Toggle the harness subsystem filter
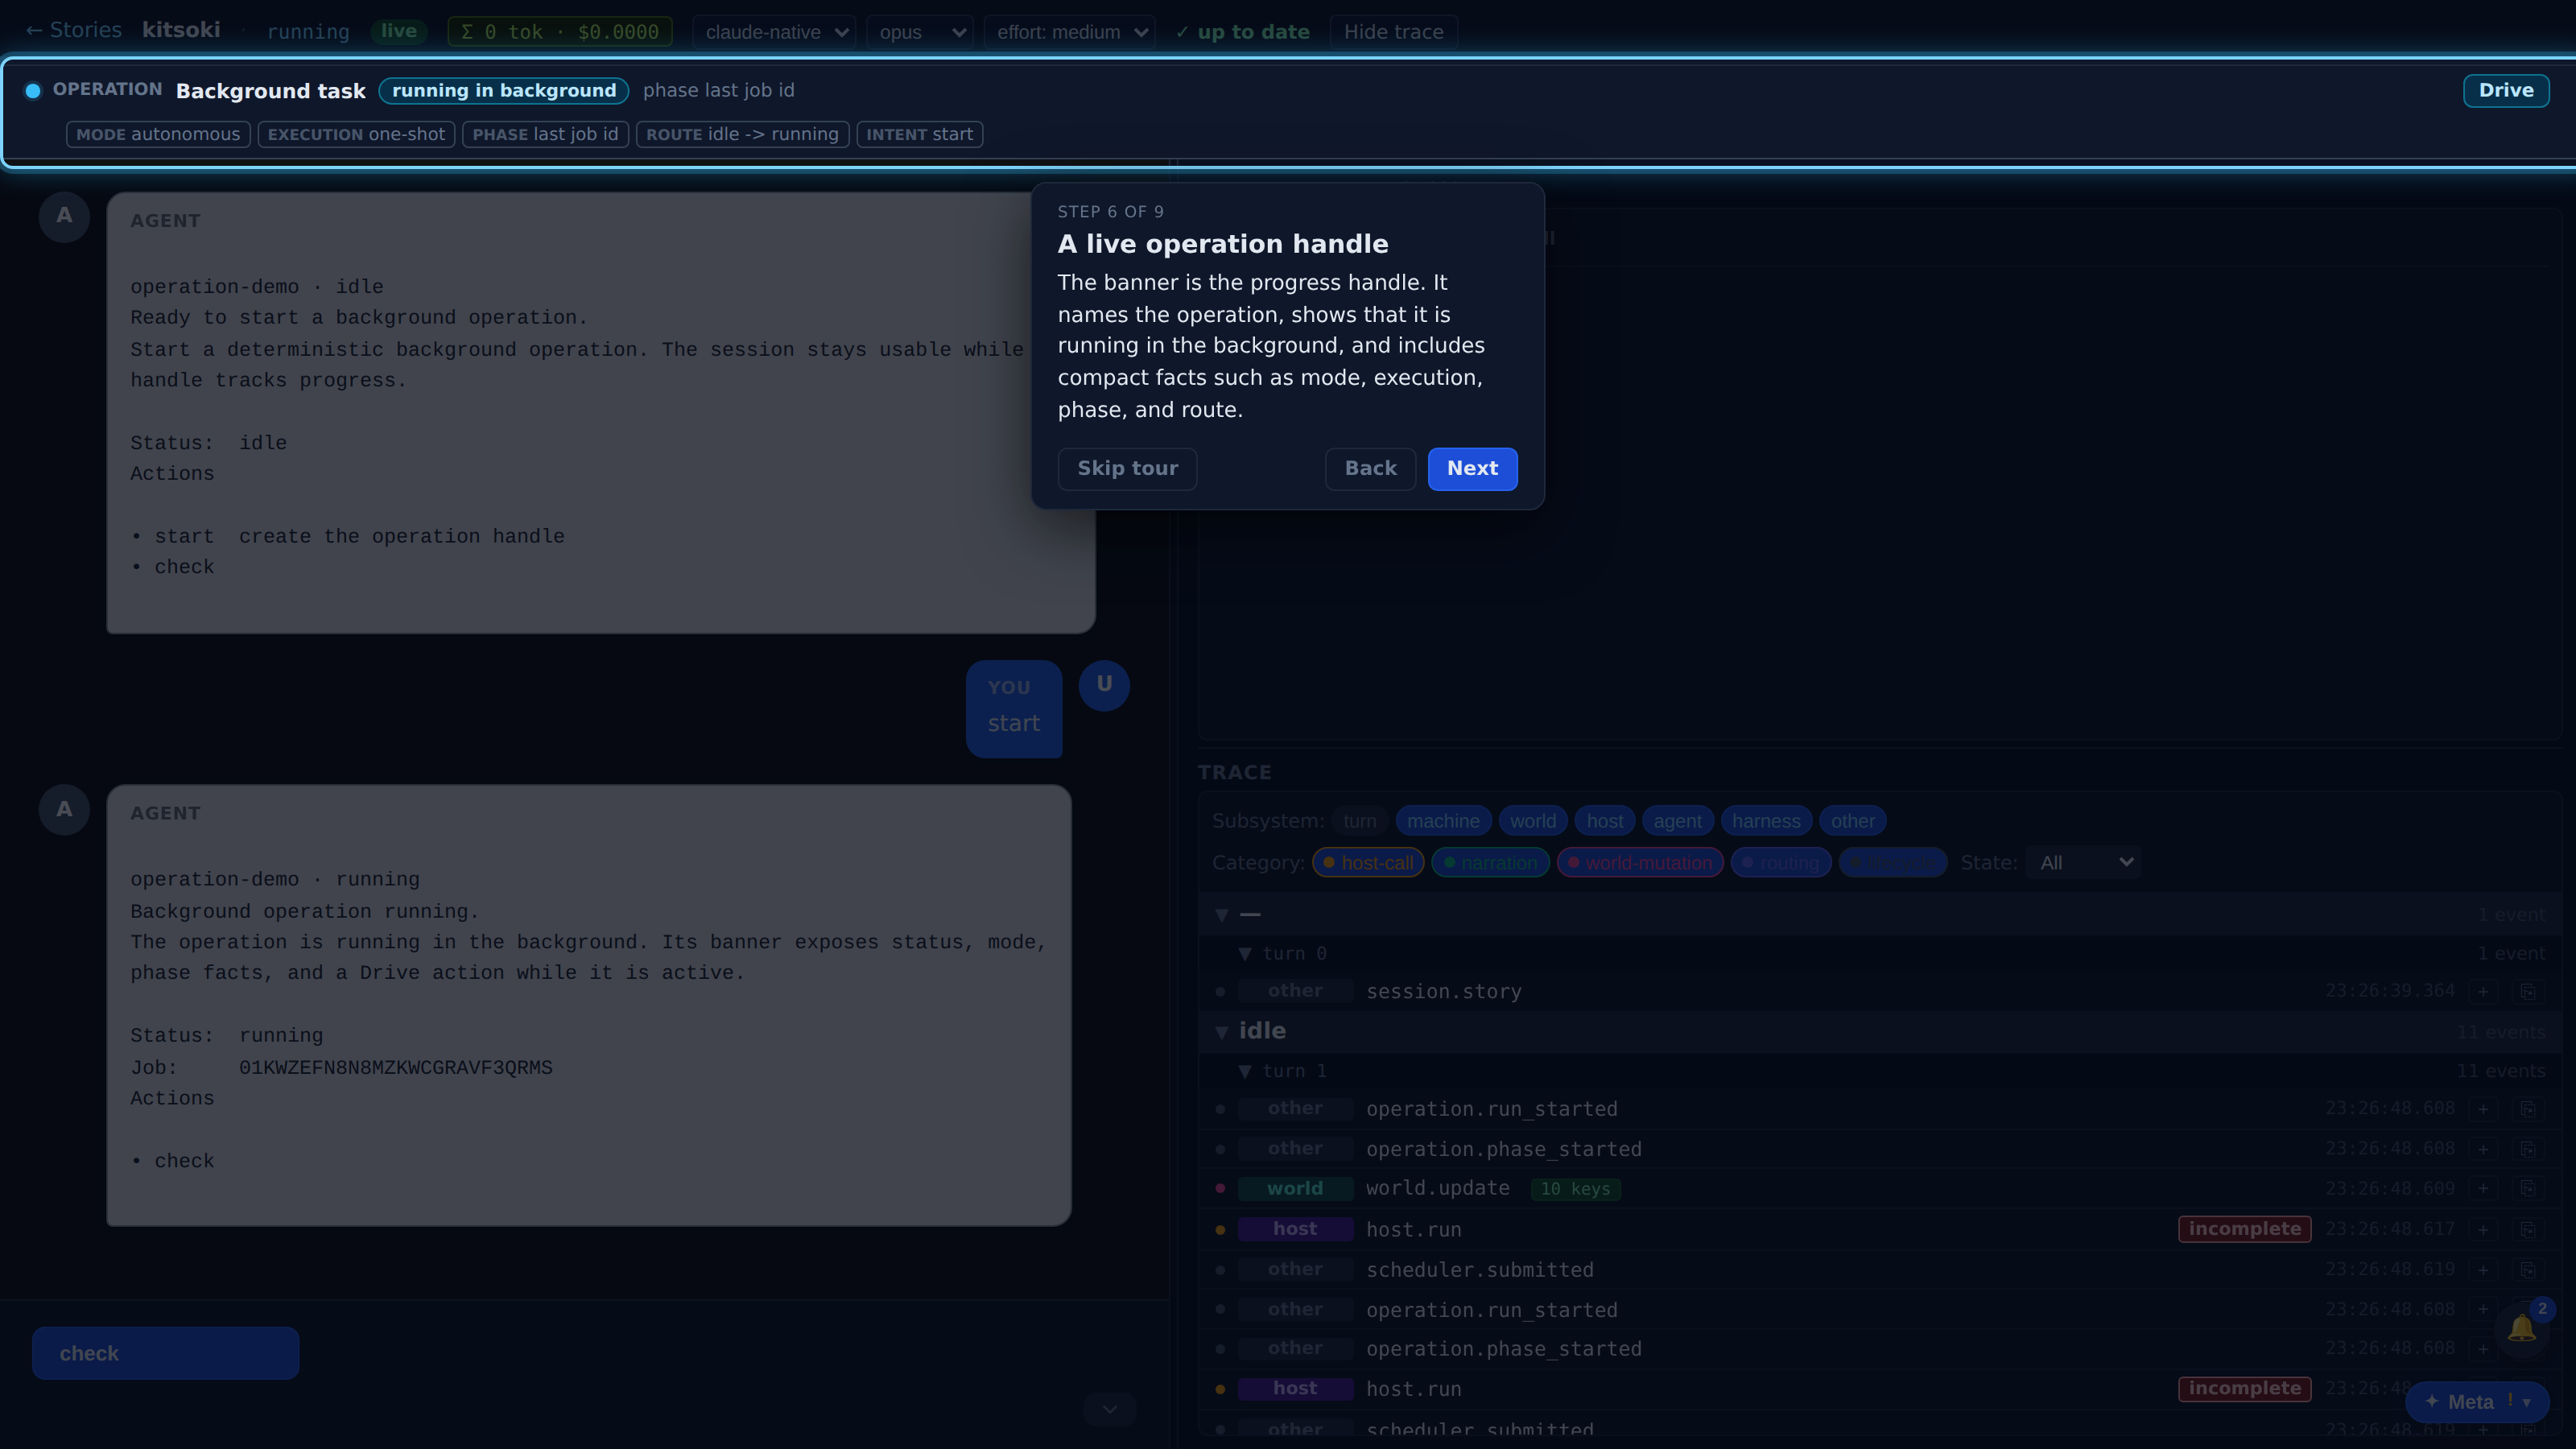This screenshot has height=1449, width=2576. pos(1766,821)
